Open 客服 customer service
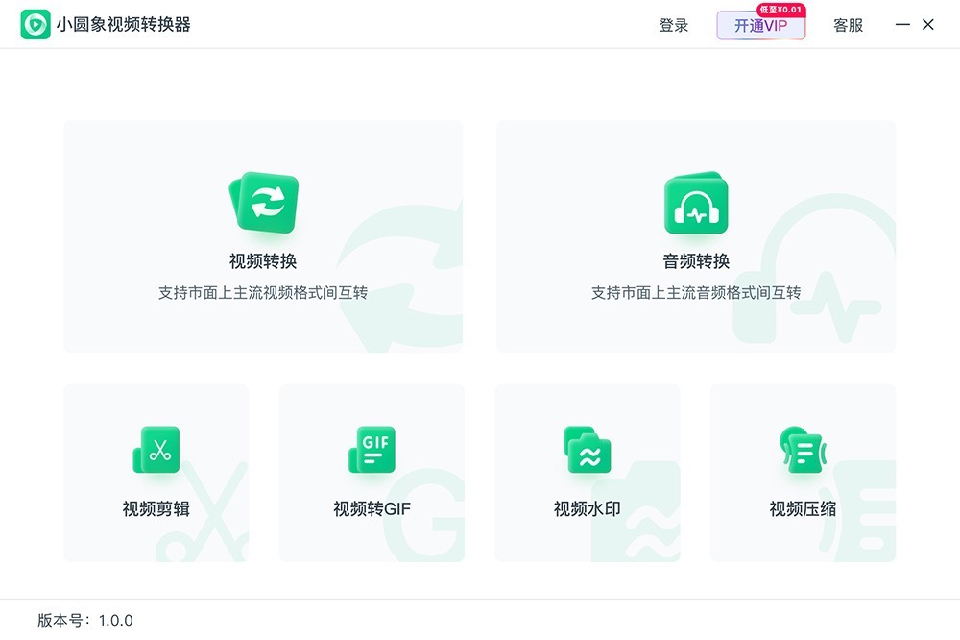 click(x=848, y=26)
